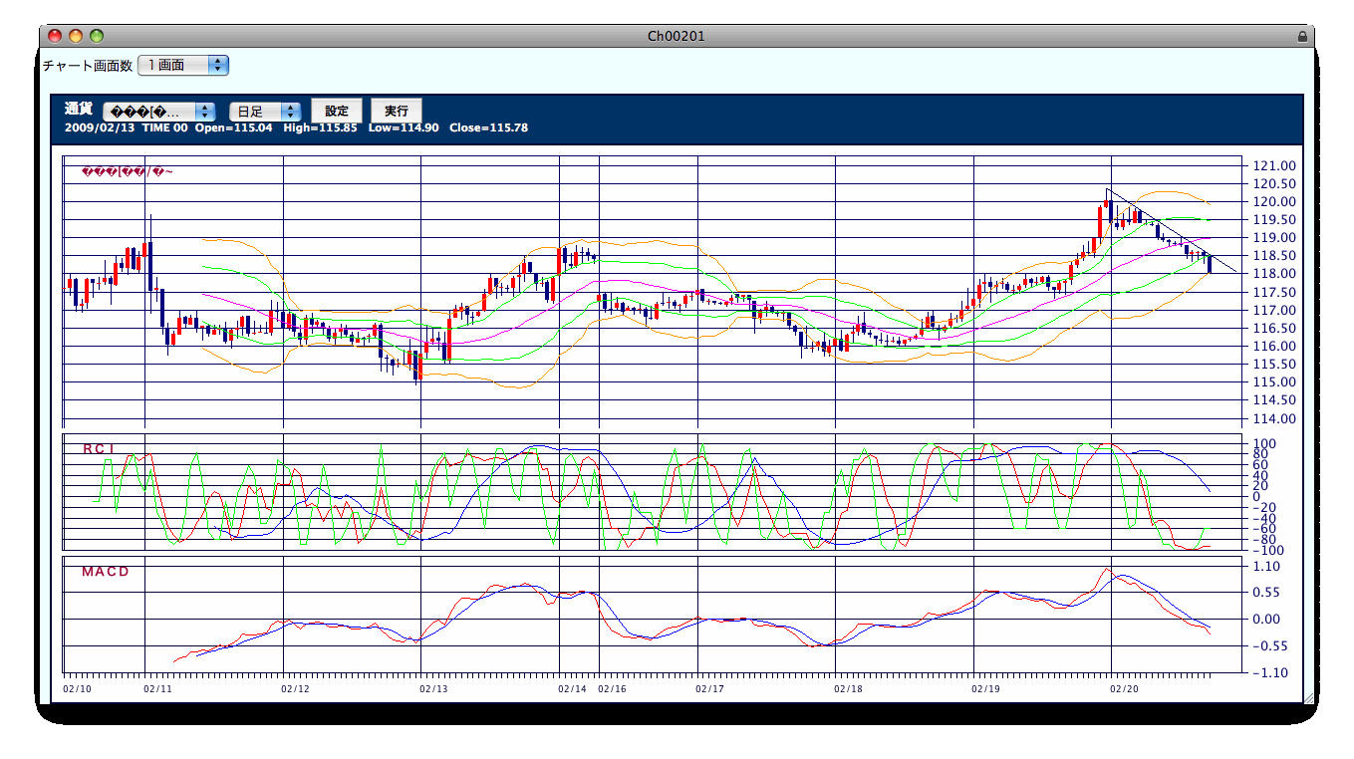Expand the currency pair dropdown beside 通貨
Image resolution: width=1354 pixels, height=759 pixels.
pos(159,112)
